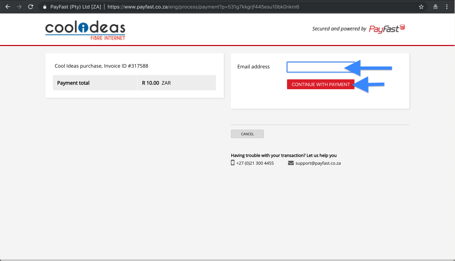Image resolution: width=455 pixels, height=261 pixels.
Task: Go back using browser back arrow
Action: pos(8,7)
